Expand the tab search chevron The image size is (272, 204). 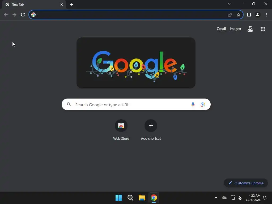[x=229, y=4]
